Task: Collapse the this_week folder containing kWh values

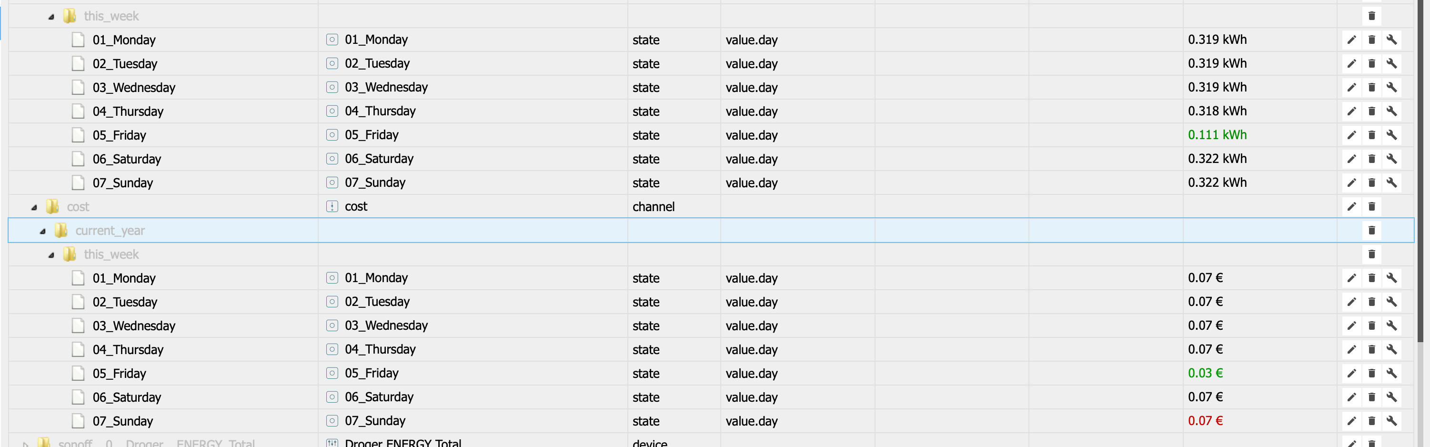Action: 51,17
